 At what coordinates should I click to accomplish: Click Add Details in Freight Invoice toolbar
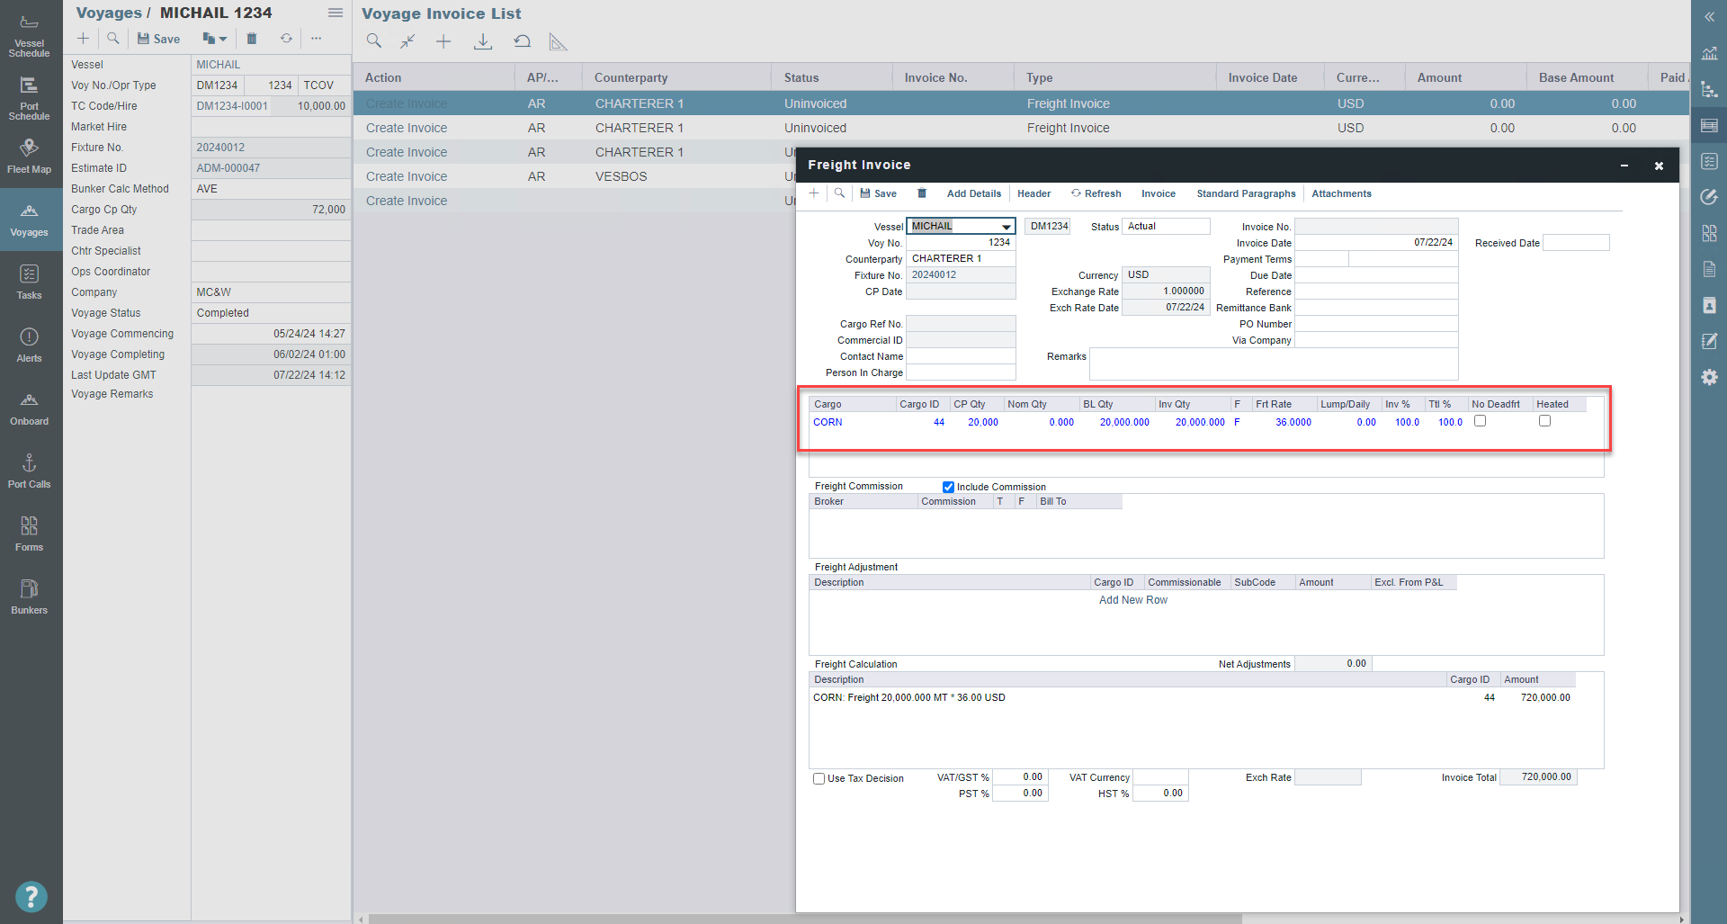(x=973, y=193)
